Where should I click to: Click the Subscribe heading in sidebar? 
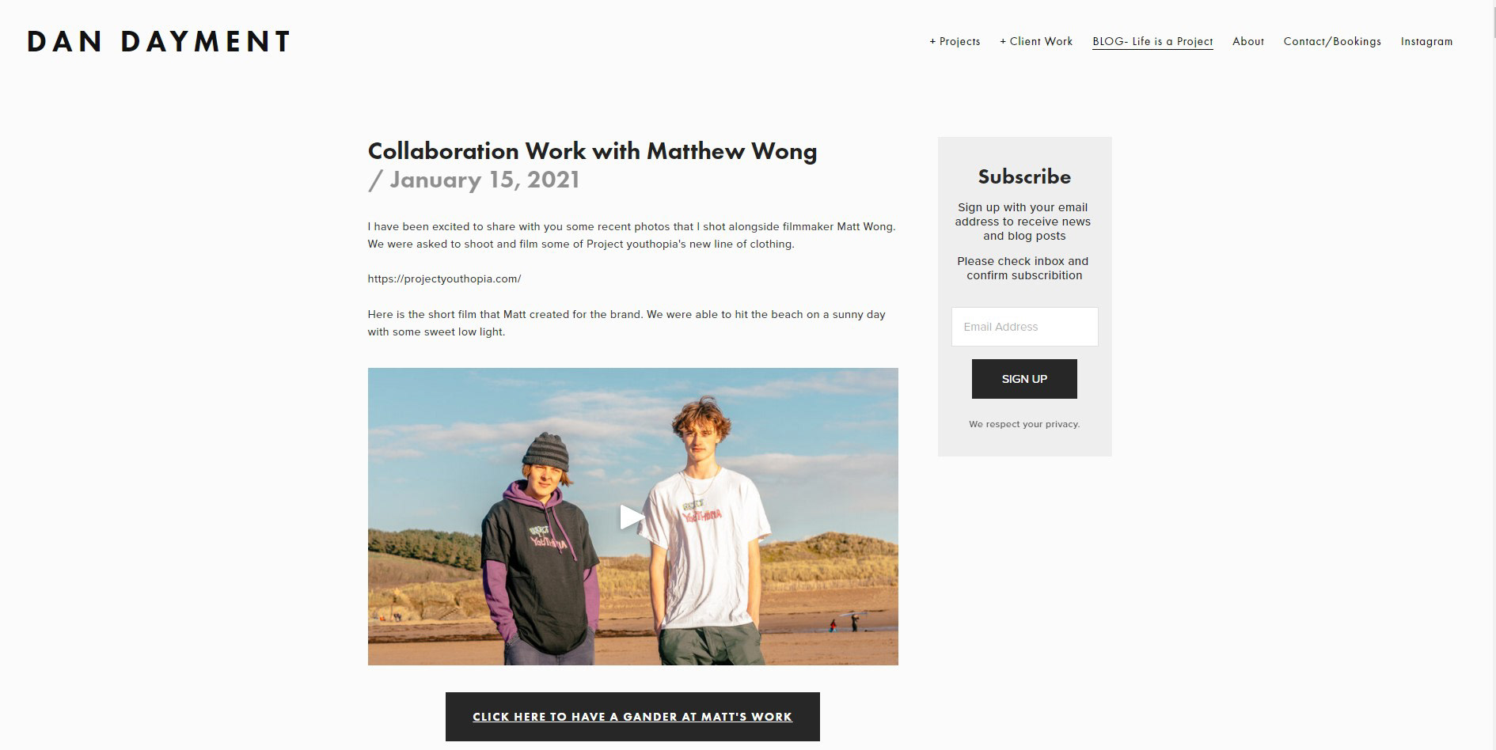(1024, 176)
